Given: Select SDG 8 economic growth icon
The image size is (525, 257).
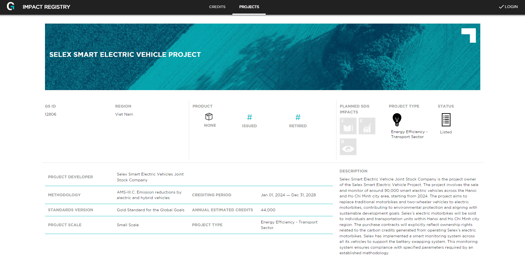Looking at the screenshot, I should tap(367, 126).
